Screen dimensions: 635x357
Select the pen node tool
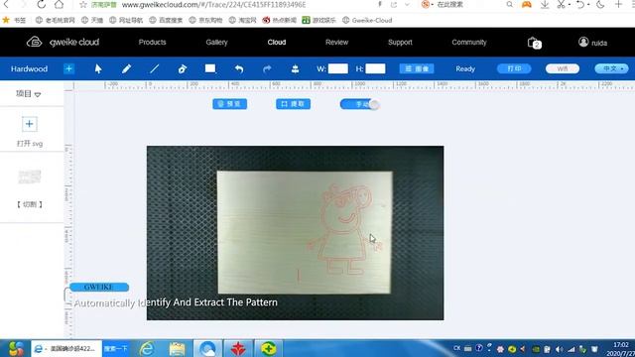183,68
